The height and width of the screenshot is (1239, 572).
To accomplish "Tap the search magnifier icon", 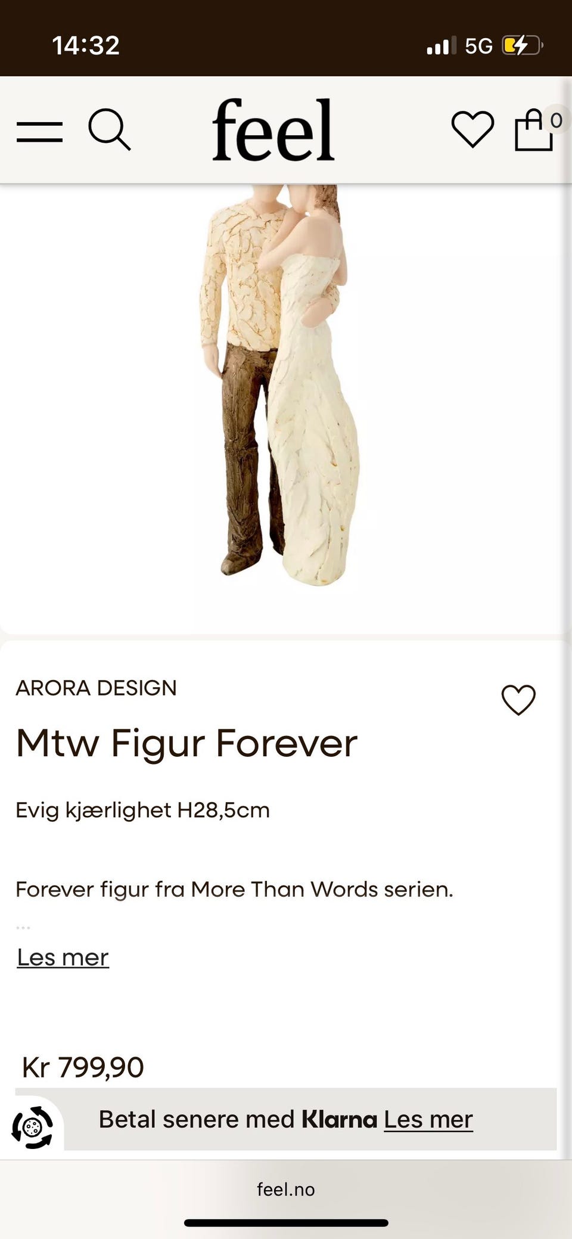I will pos(110,129).
